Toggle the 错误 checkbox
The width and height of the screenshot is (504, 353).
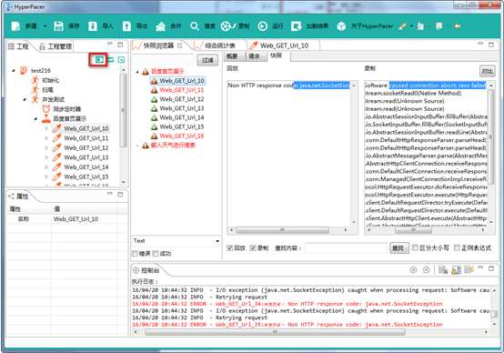tap(136, 254)
